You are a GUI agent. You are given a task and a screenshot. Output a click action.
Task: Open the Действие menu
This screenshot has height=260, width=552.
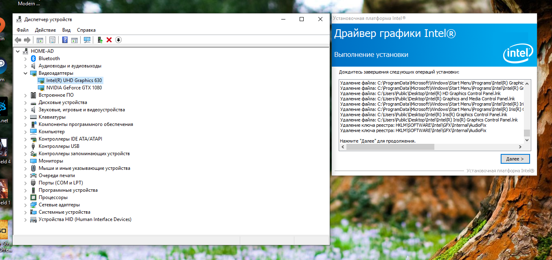(45, 30)
